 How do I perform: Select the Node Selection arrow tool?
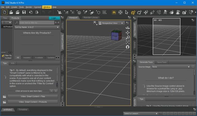[x=127, y=12]
